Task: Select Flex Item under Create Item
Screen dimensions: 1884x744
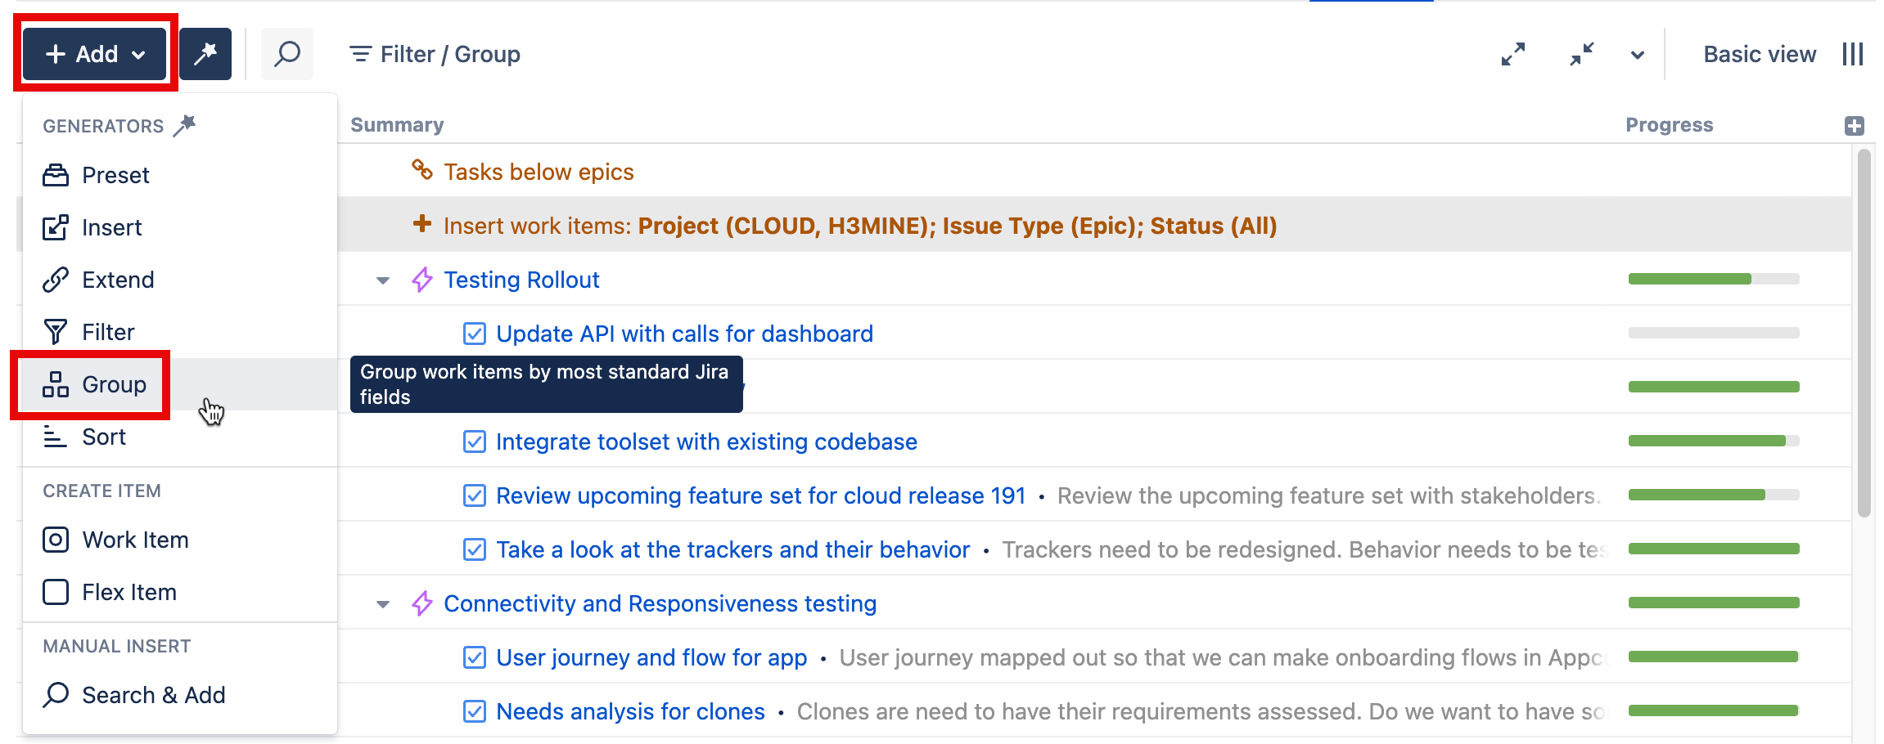Action: coord(128,592)
